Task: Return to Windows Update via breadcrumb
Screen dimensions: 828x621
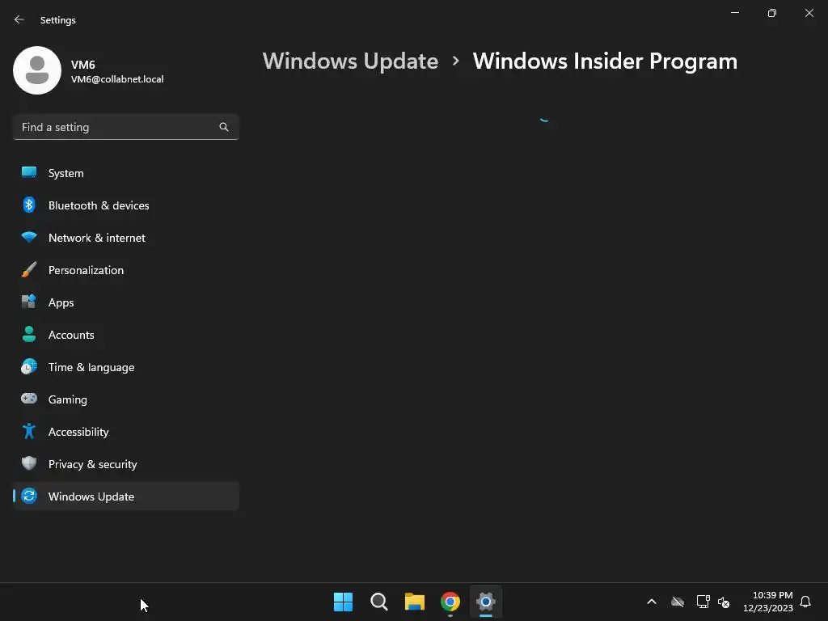Action: click(x=350, y=61)
